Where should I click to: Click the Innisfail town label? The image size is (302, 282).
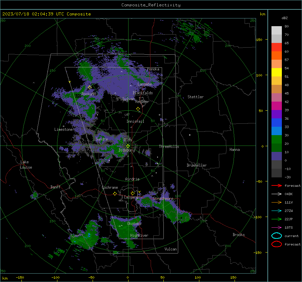pos(135,121)
